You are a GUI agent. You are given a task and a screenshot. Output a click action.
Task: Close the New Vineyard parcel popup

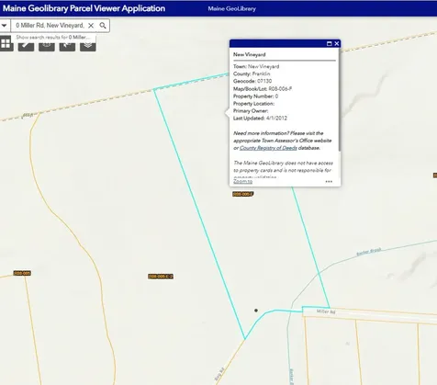pos(337,43)
